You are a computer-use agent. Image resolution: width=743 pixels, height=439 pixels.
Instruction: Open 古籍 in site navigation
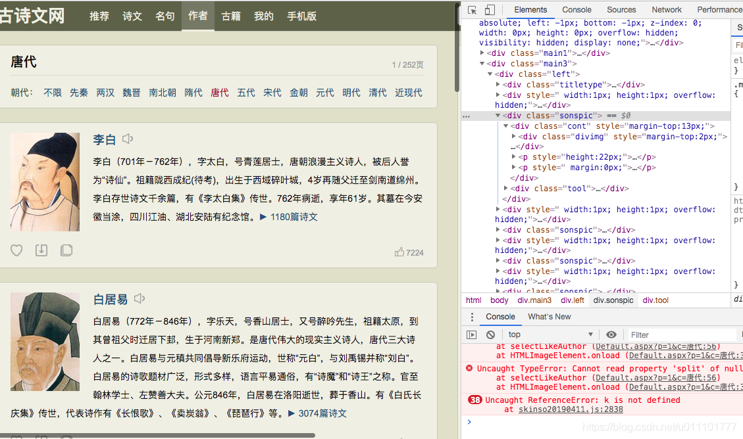coord(231,16)
